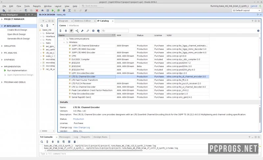Open the Flow menu

[x=19, y=6]
